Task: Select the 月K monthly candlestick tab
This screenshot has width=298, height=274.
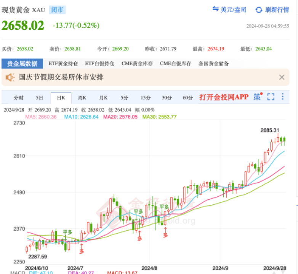Action: 103,98
